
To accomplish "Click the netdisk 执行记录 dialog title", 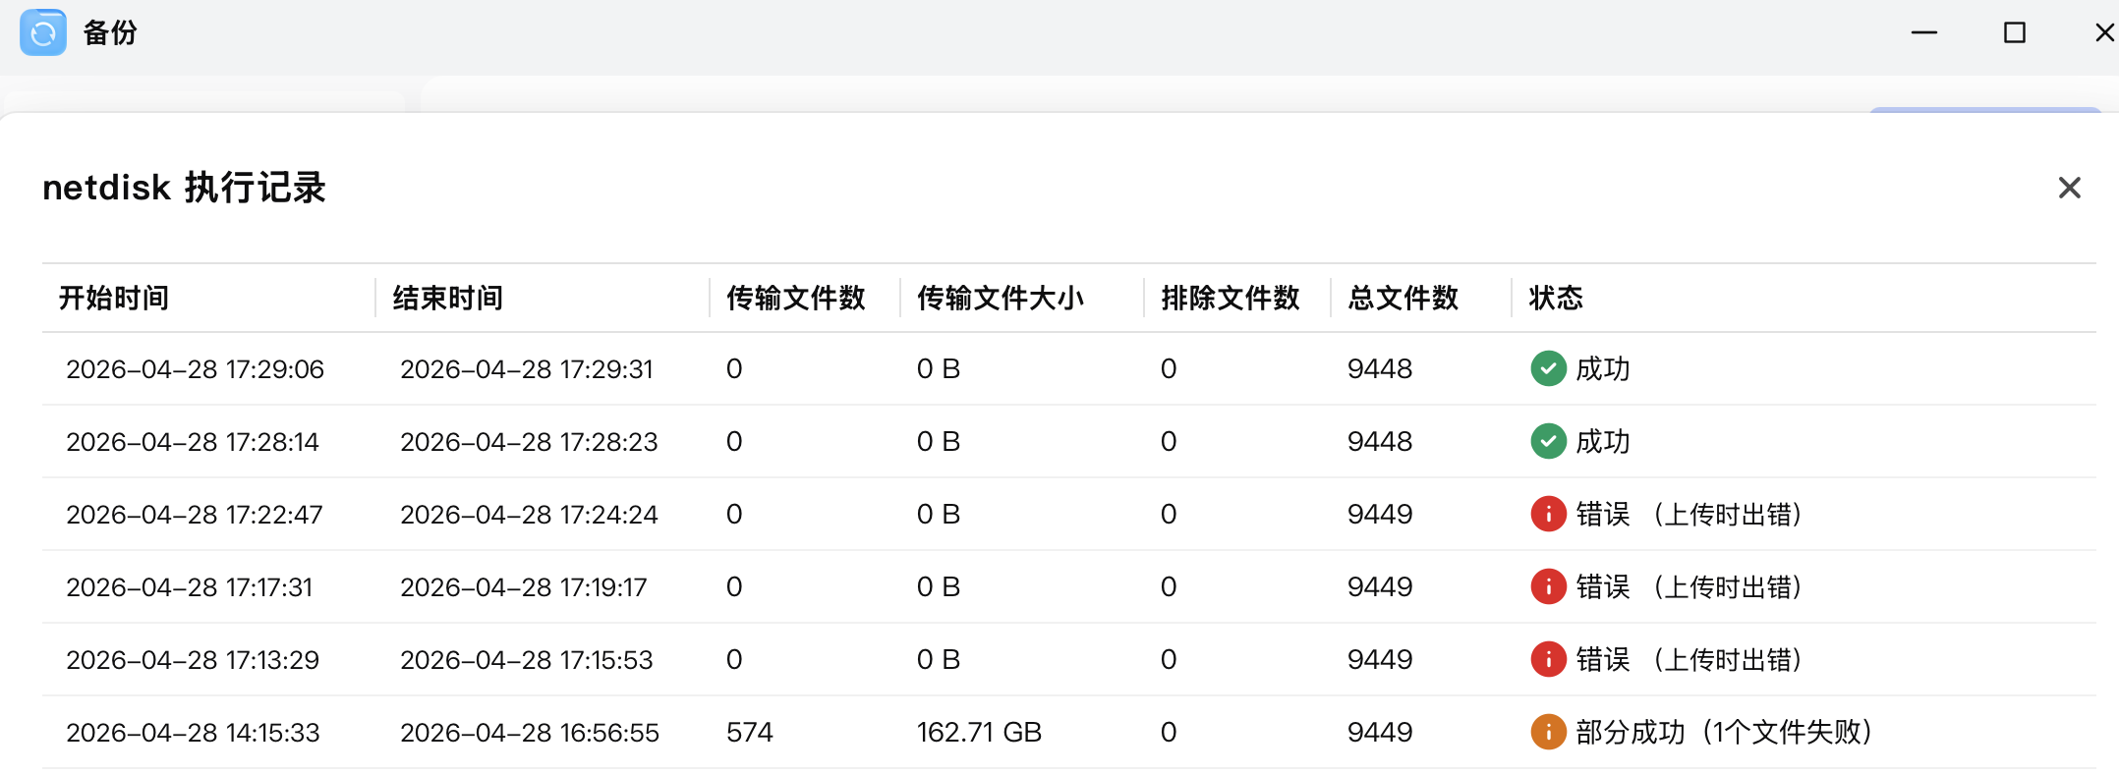I will coord(185,188).
